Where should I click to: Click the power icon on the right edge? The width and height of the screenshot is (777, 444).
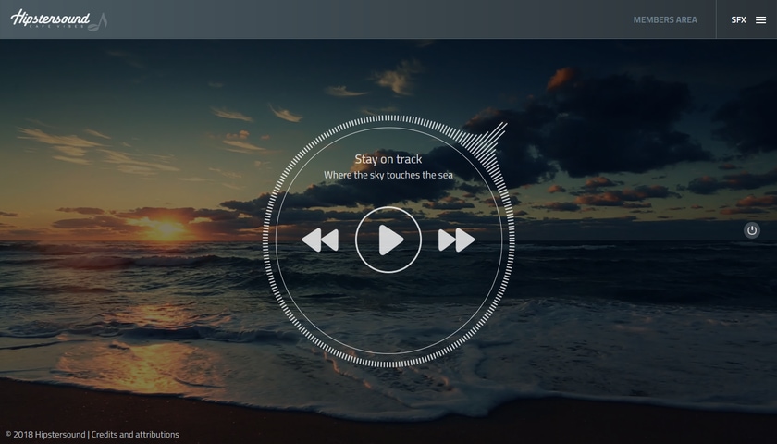(x=752, y=230)
